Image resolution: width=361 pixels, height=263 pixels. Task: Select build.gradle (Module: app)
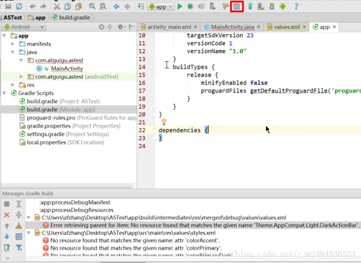point(61,110)
